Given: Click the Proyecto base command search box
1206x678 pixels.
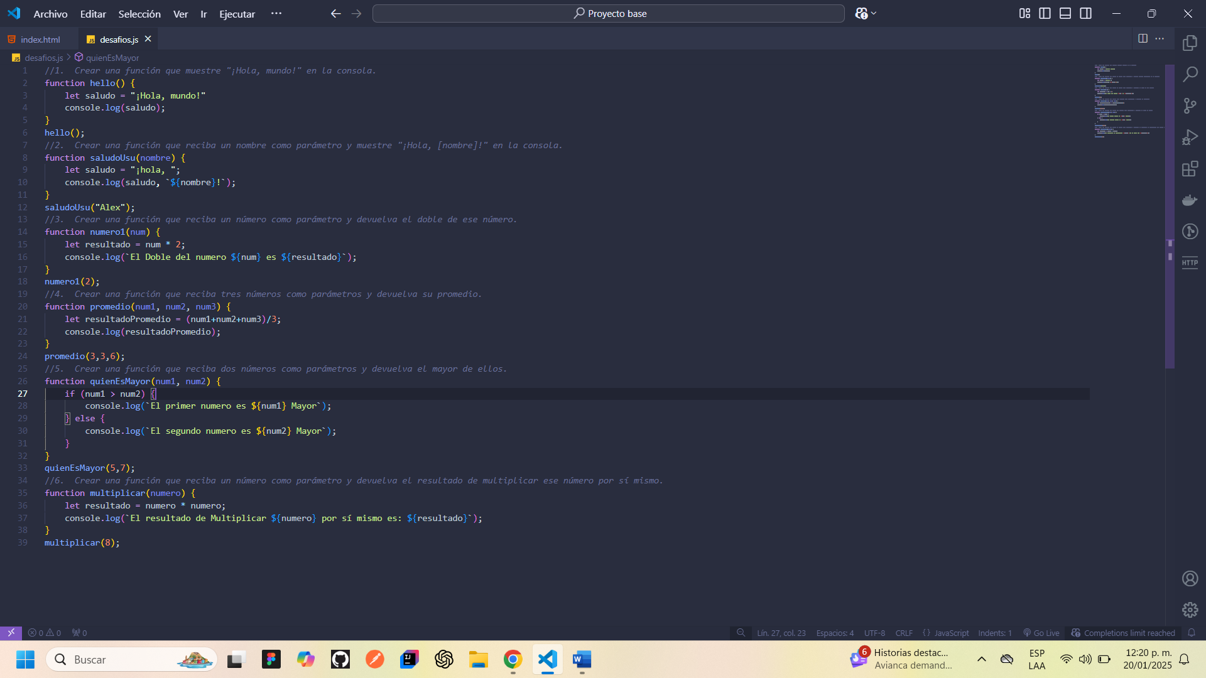Looking at the screenshot, I should point(608,13).
